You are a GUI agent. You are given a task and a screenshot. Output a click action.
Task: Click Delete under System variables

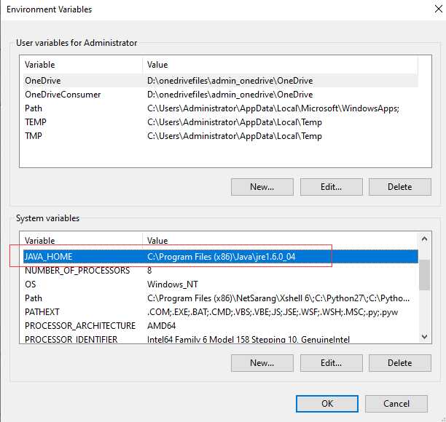[x=399, y=362]
